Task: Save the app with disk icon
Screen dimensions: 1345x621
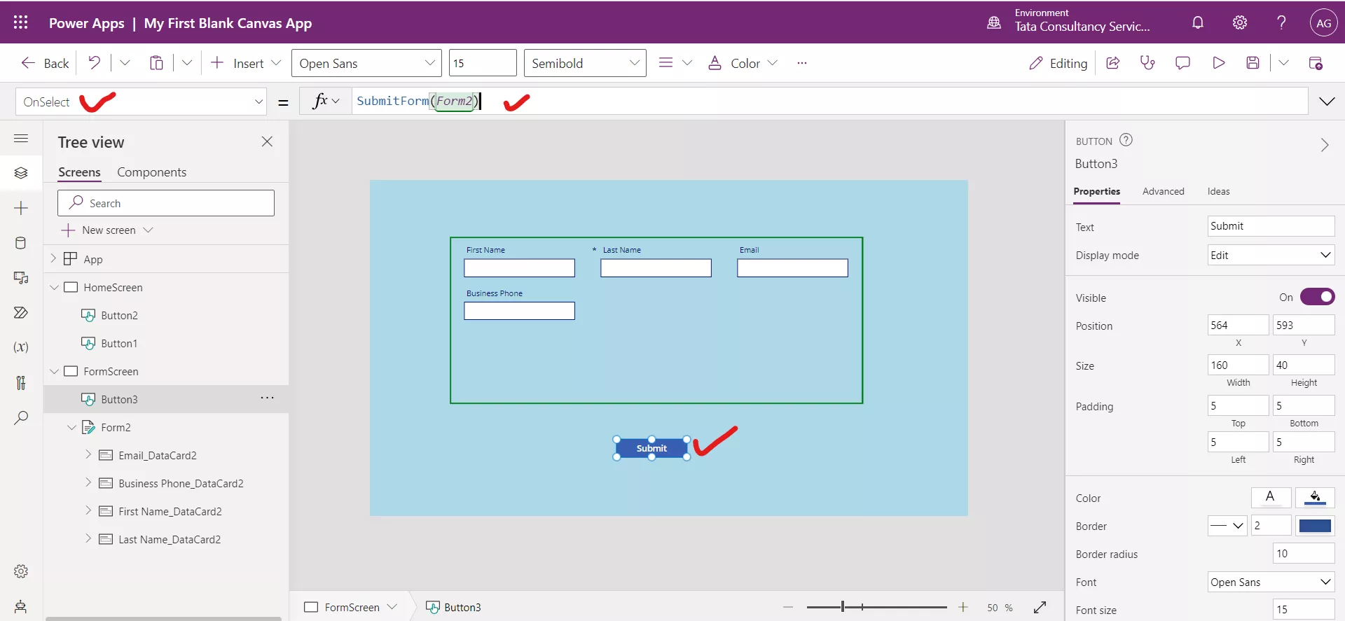Action: (x=1253, y=63)
